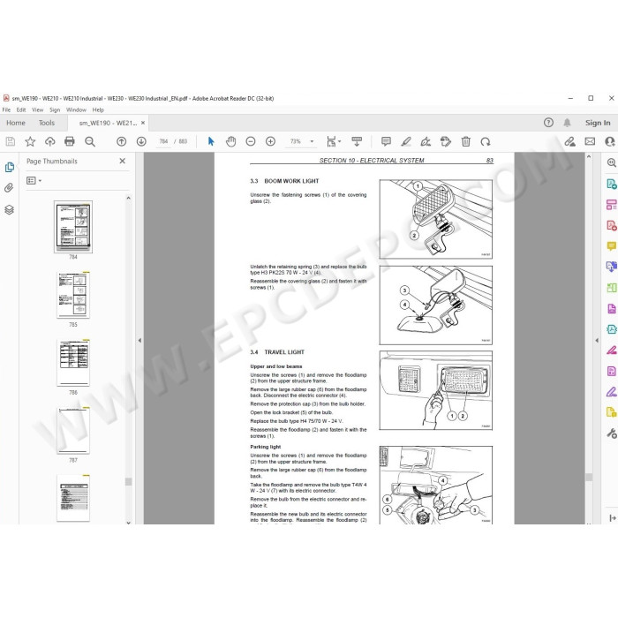Click the Sign In button

pyautogui.click(x=598, y=123)
